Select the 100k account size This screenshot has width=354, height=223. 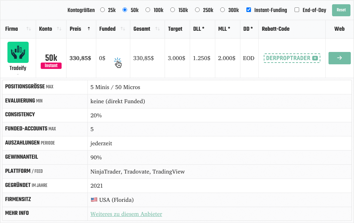click(x=148, y=10)
